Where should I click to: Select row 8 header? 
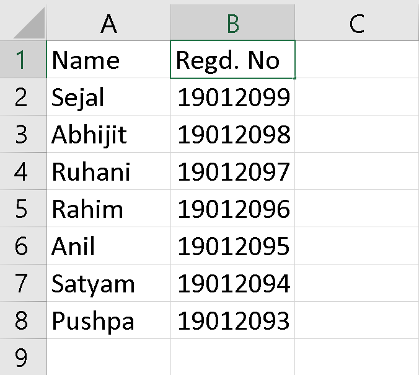coord(23,320)
